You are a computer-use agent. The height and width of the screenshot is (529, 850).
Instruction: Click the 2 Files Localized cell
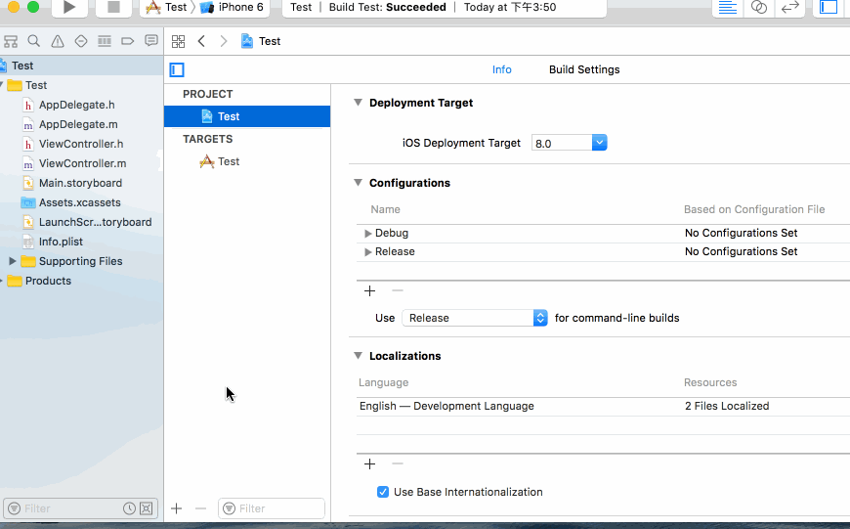coord(726,406)
